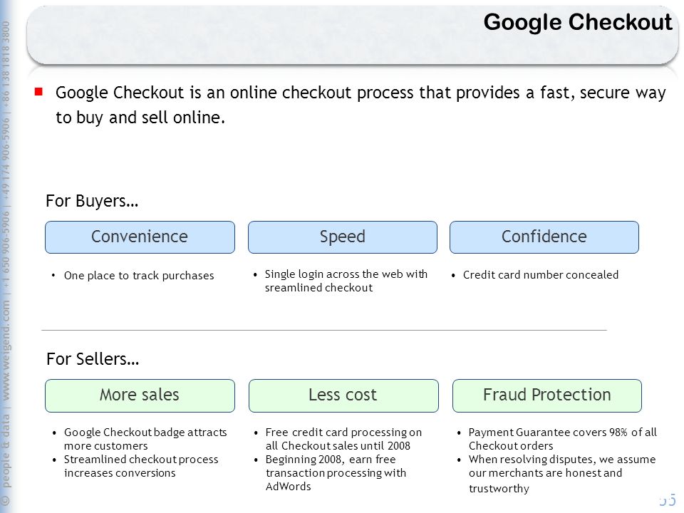Click 'Payment Guarantee covers 98%' bullet
Image resolution: width=684 pixels, height=513 pixels.
coord(562,439)
